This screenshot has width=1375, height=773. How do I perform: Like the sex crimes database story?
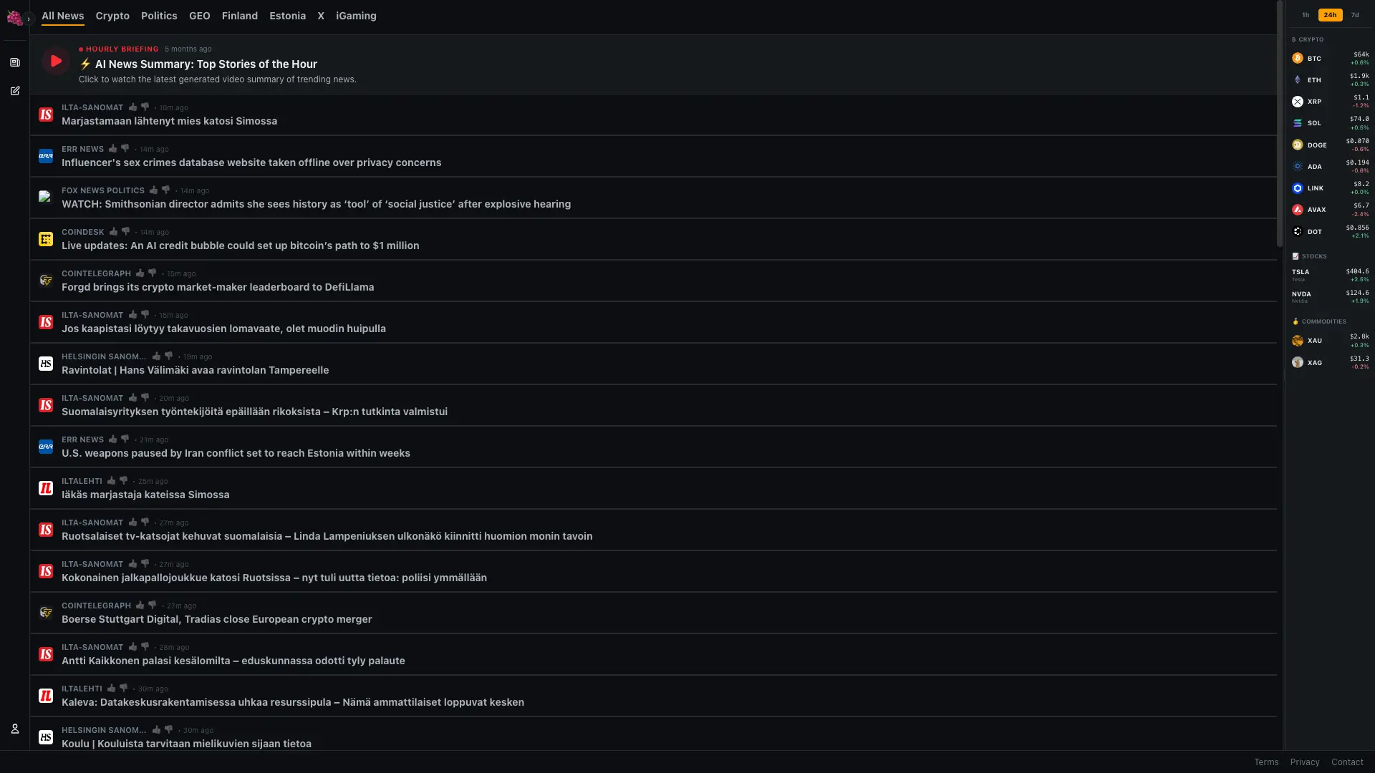113,149
